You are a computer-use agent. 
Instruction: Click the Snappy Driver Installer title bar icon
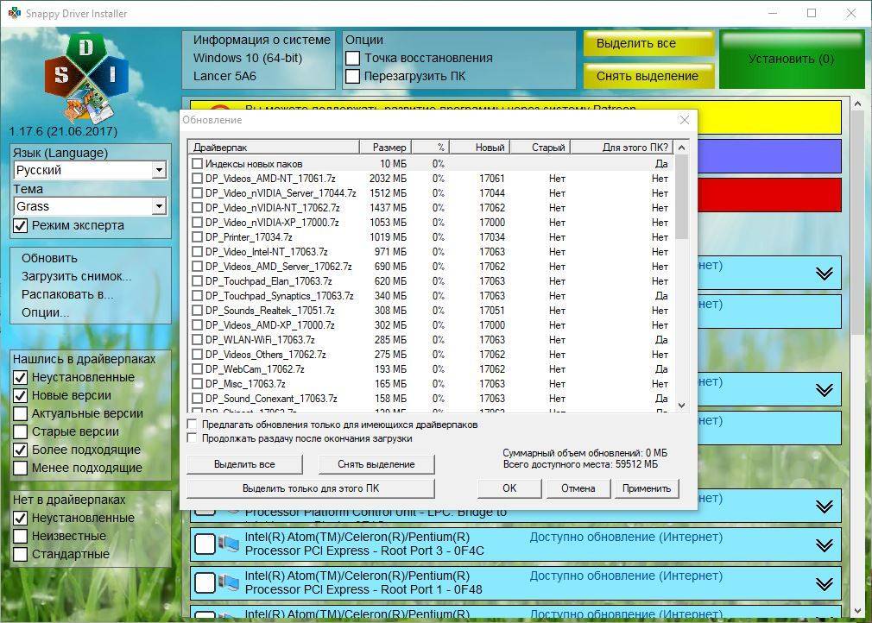(14, 13)
